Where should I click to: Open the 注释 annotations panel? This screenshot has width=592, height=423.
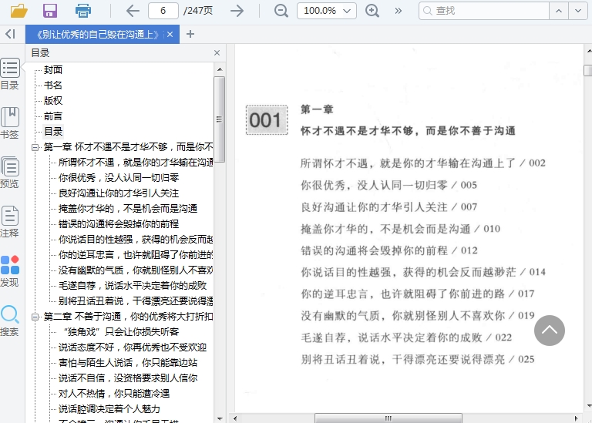pyautogui.click(x=10, y=222)
